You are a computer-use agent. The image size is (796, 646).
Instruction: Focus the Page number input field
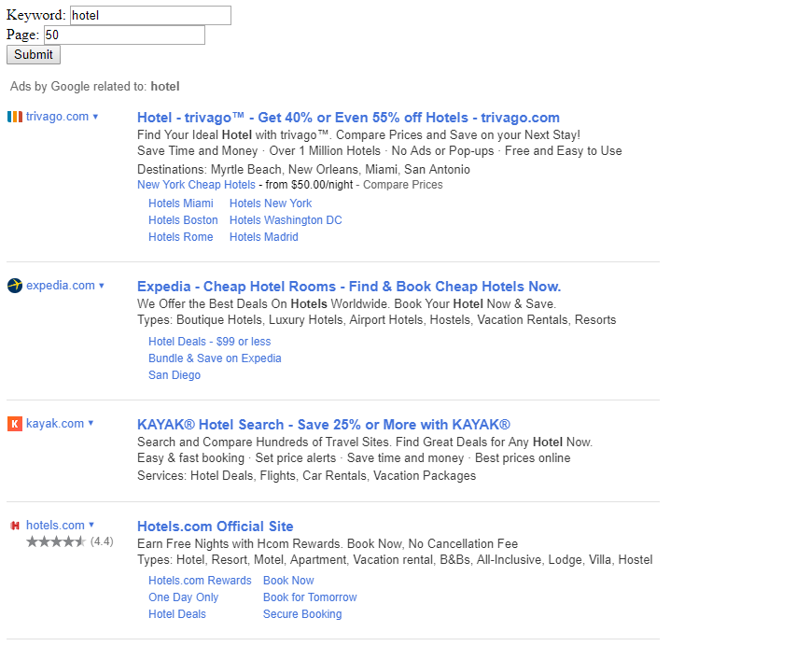[124, 35]
